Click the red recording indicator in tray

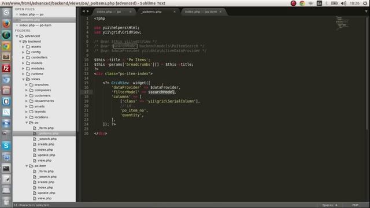pos(293,3)
